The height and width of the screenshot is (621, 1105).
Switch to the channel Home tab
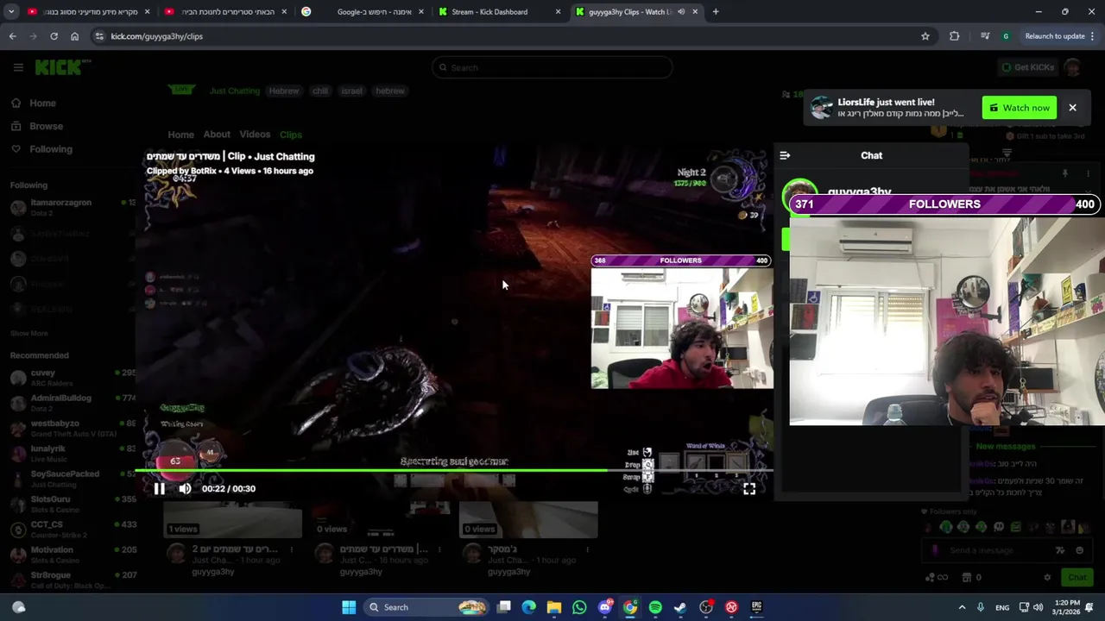pos(180,135)
